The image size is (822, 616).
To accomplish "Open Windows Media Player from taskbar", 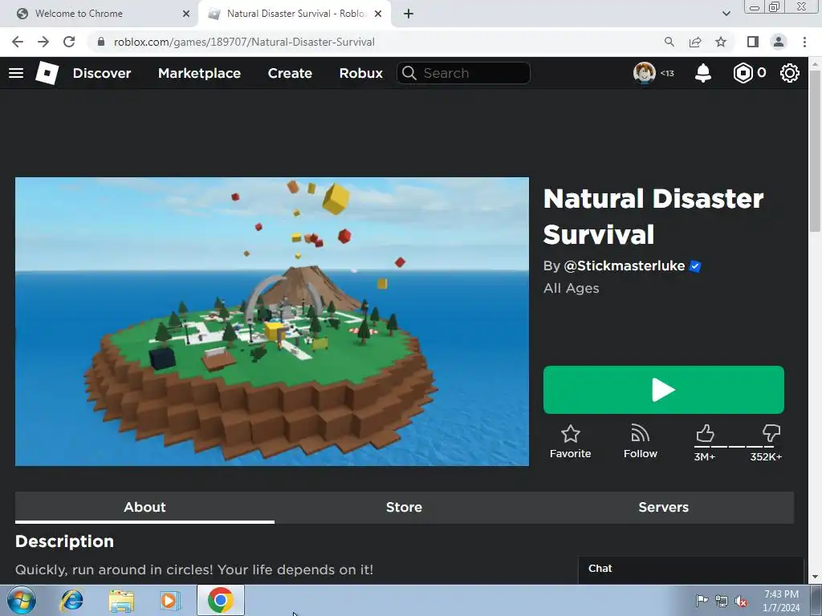I will pyautogui.click(x=169, y=600).
